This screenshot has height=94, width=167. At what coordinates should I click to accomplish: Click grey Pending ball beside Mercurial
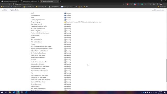coord(65,60)
